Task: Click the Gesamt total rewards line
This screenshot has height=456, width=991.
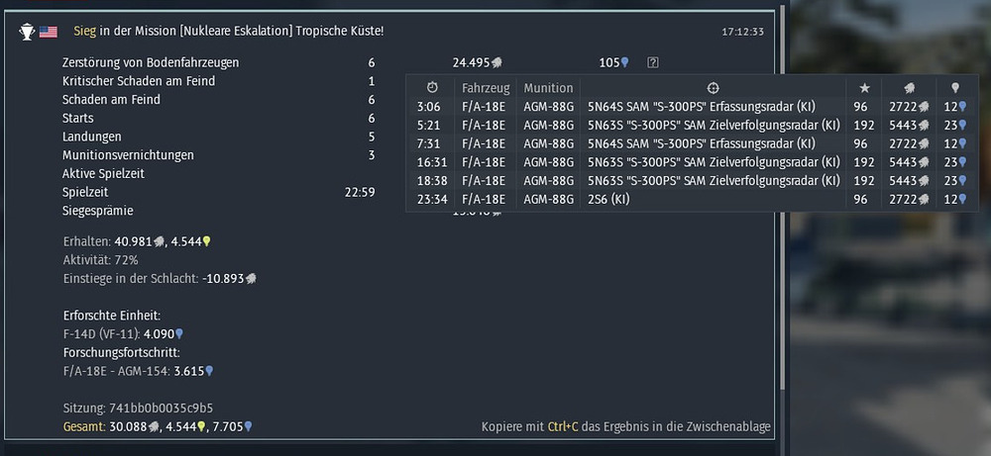Action: click(158, 427)
